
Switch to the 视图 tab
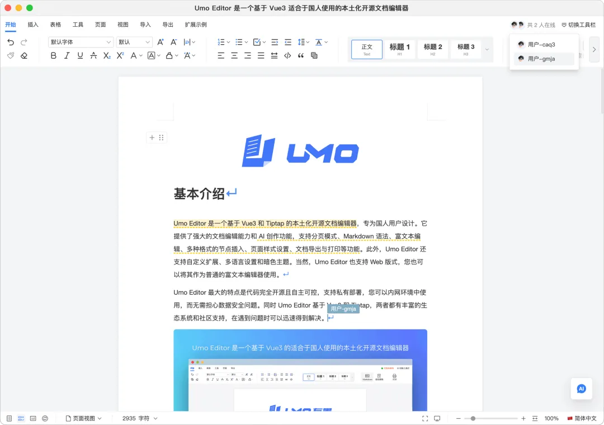point(123,25)
